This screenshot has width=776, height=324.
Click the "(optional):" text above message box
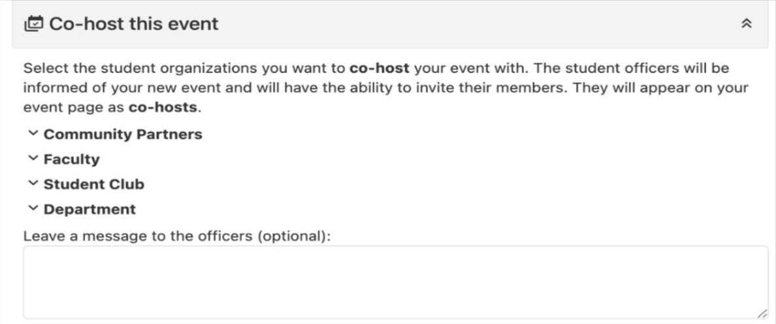pos(294,236)
